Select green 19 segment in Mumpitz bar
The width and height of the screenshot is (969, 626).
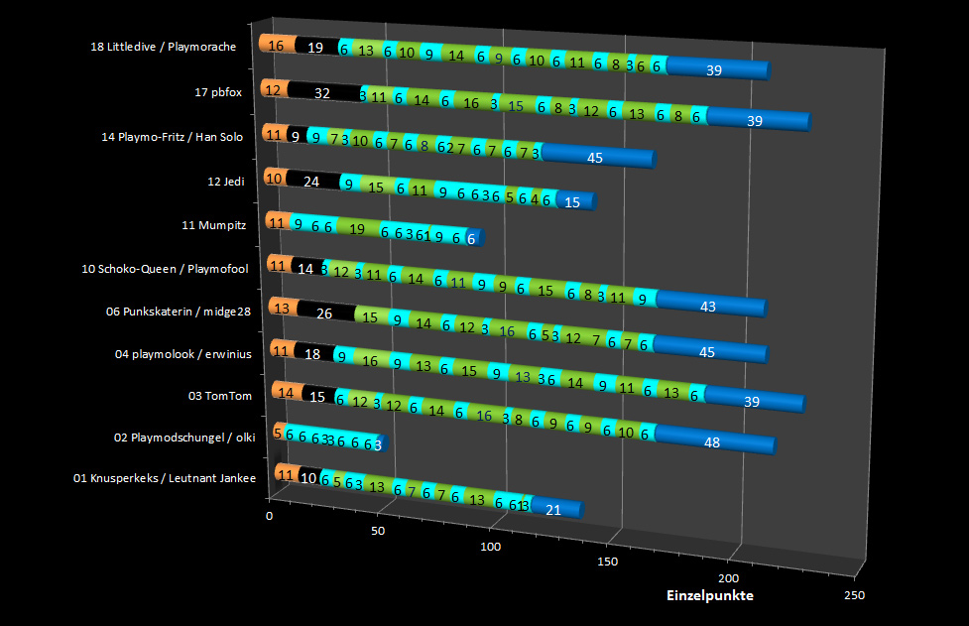(358, 228)
